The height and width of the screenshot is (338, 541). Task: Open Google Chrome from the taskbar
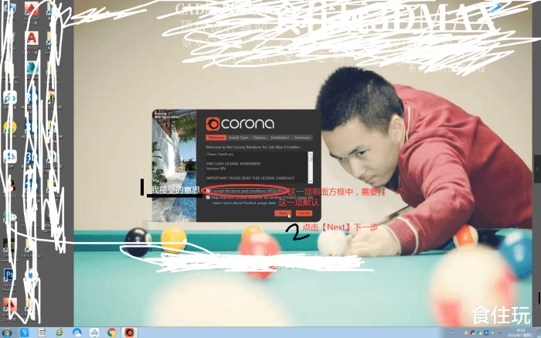coord(112,333)
